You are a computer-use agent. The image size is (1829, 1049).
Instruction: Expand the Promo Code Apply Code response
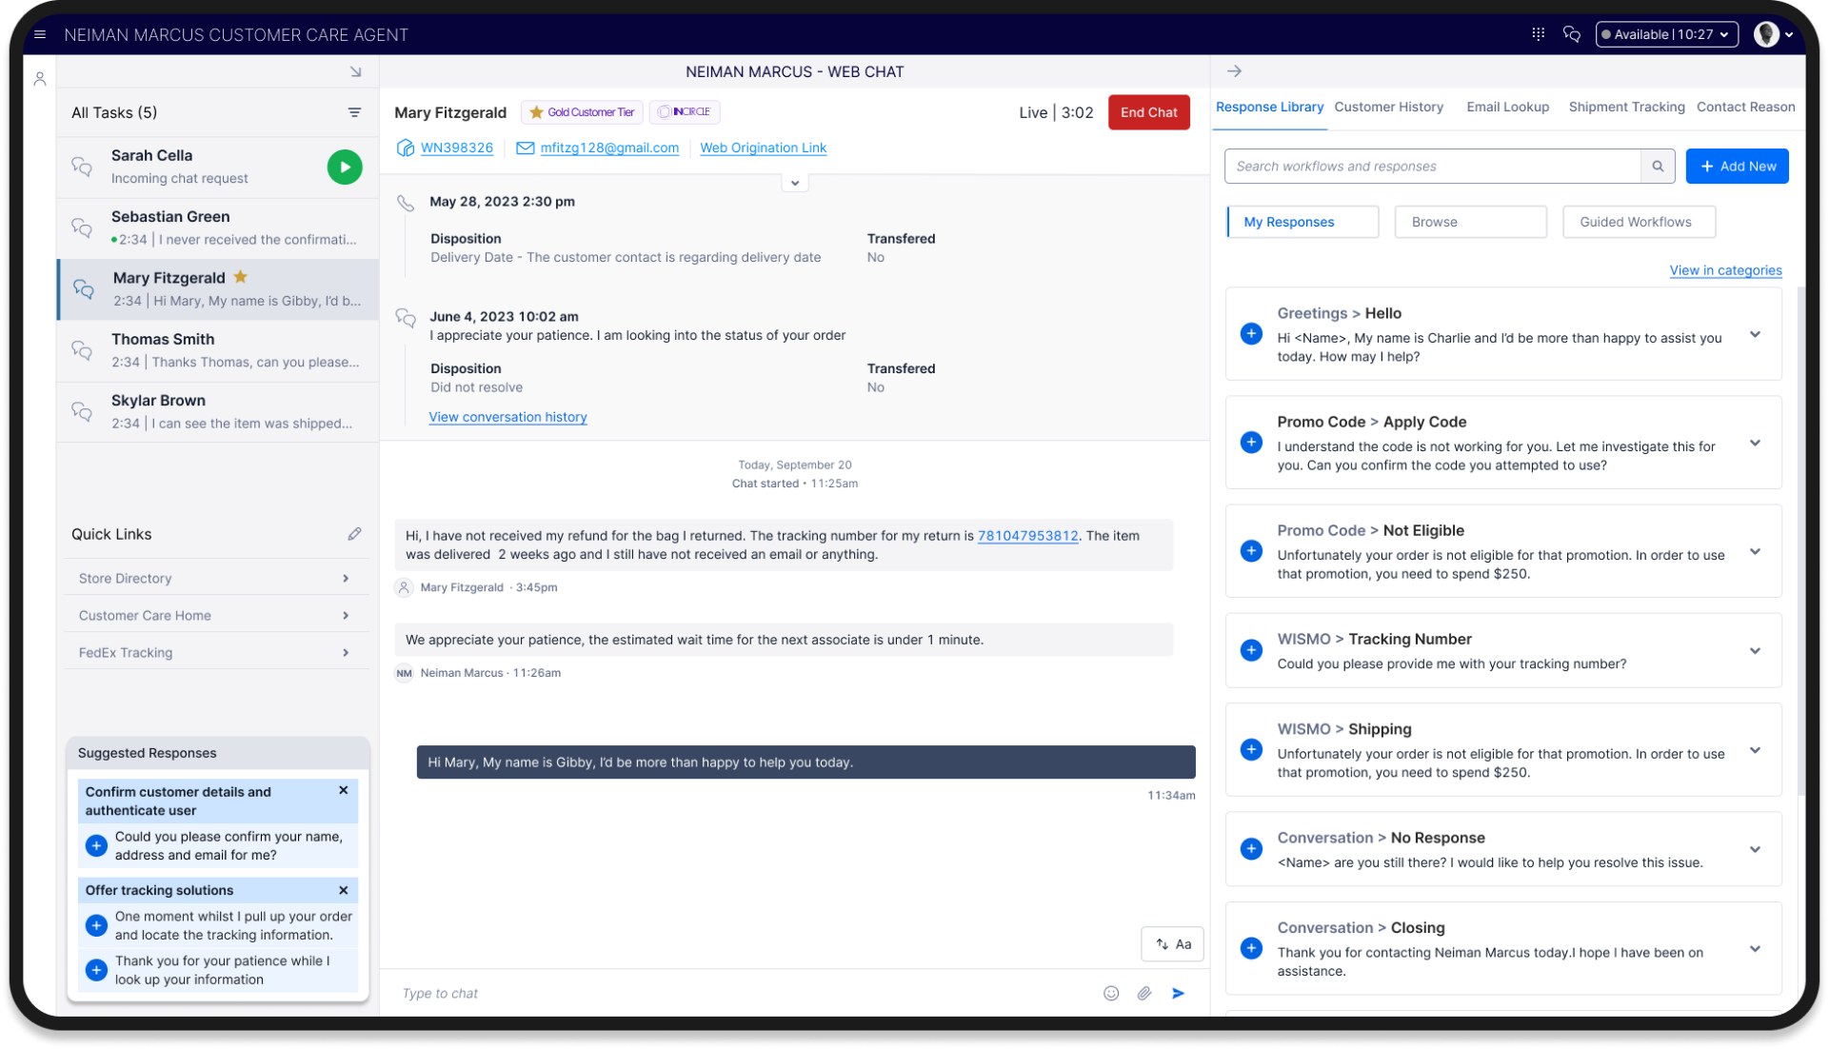(1755, 443)
